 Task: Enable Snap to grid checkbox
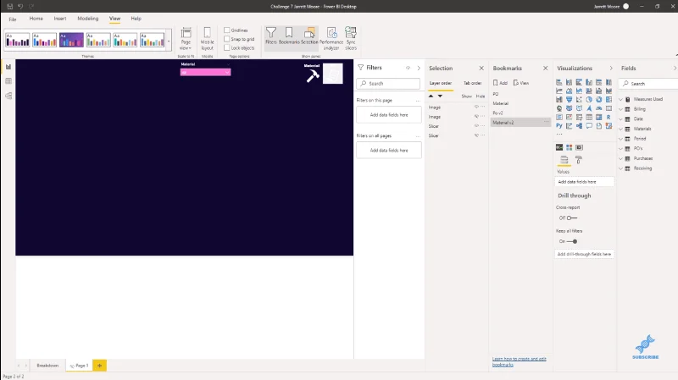point(226,39)
